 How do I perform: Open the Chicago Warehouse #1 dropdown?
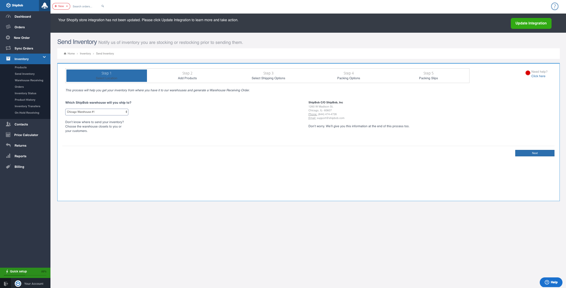pyautogui.click(x=96, y=112)
